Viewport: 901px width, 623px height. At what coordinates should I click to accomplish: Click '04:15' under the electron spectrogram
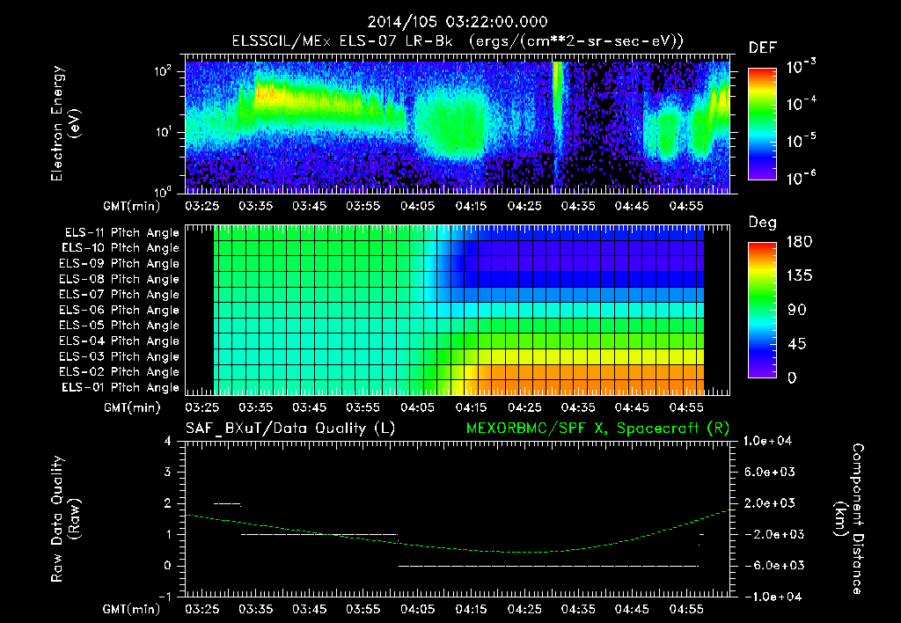pyautogui.click(x=471, y=206)
